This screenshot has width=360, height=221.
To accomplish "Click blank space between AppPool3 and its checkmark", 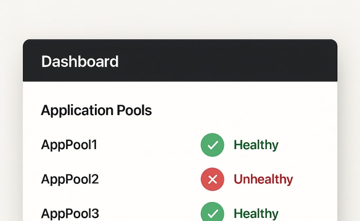I will point(148,213).
